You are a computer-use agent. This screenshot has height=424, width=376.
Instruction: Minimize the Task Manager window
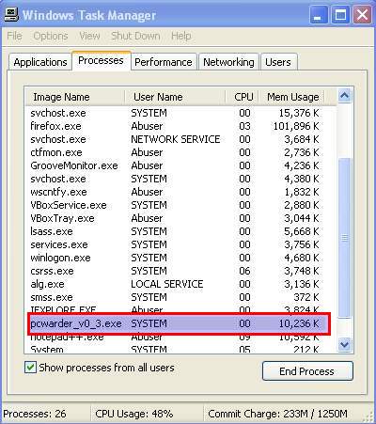tap(318, 15)
